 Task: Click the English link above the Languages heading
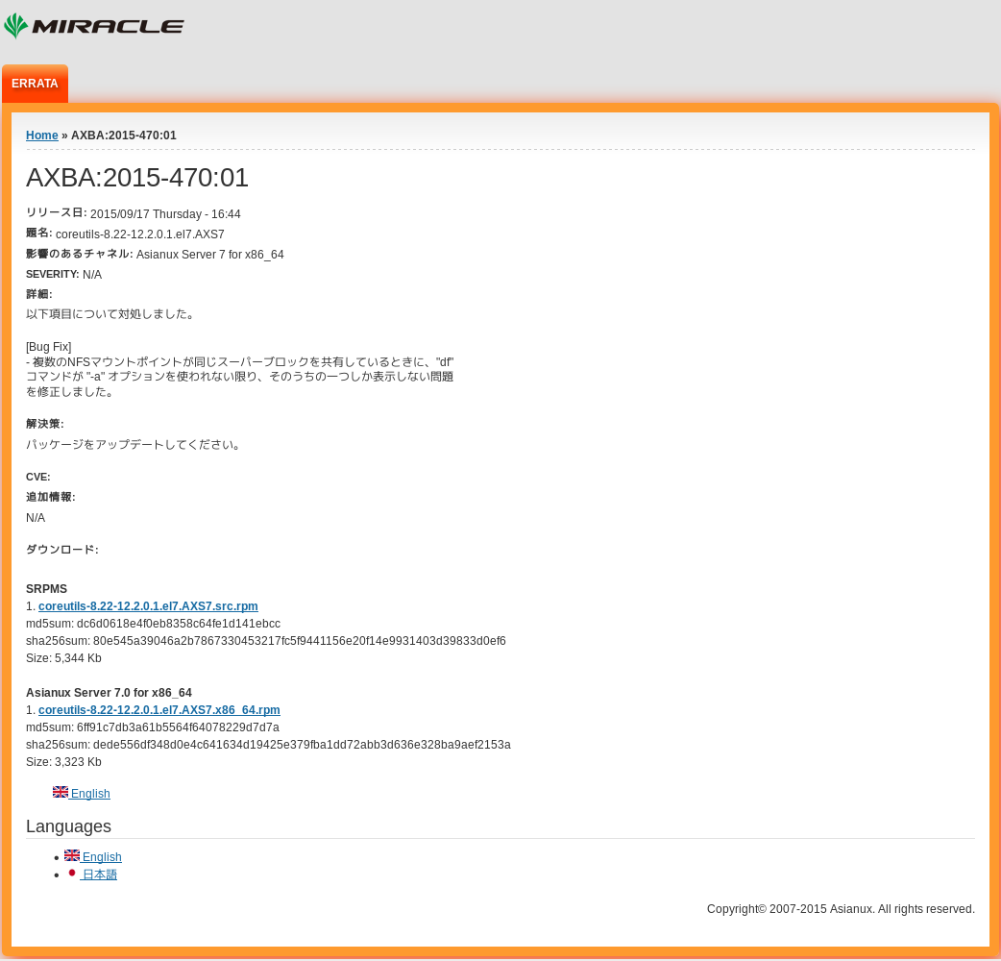coord(90,794)
